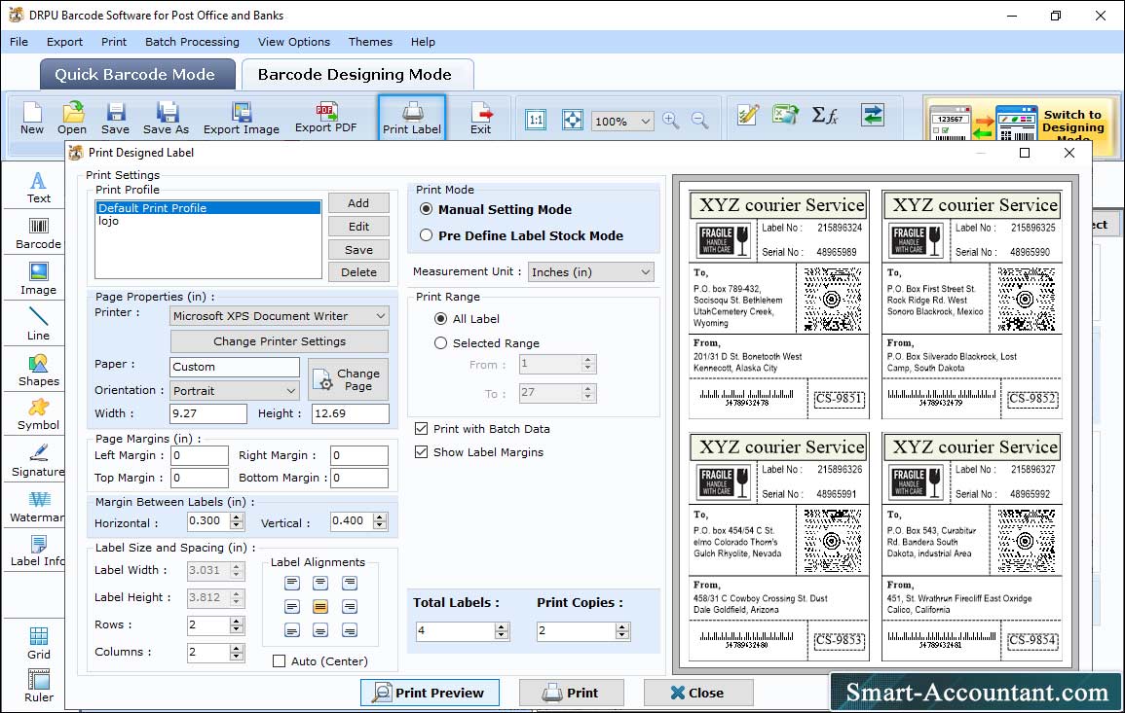This screenshot has width=1125, height=713.
Task: Click the Print Label toolbar icon
Action: [412, 118]
